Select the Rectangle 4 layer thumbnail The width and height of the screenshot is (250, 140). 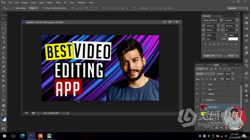[203, 107]
